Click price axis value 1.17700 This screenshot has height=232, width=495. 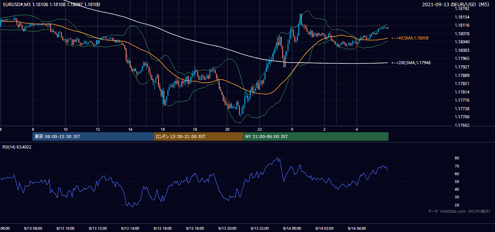[x=462, y=117]
